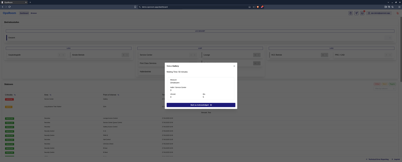The width and height of the screenshot is (402, 162).
Task: Click the paper plane send icon
Action: tap(356, 13)
